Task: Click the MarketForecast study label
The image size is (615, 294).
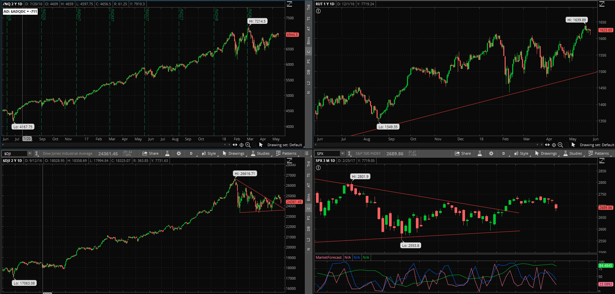Action: click(328, 257)
